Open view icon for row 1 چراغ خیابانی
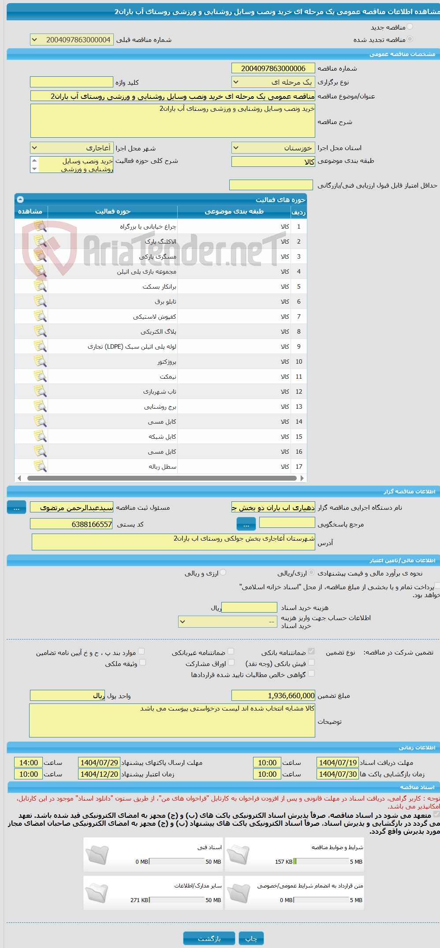Viewport: 440px width, 948px height. tap(40, 226)
